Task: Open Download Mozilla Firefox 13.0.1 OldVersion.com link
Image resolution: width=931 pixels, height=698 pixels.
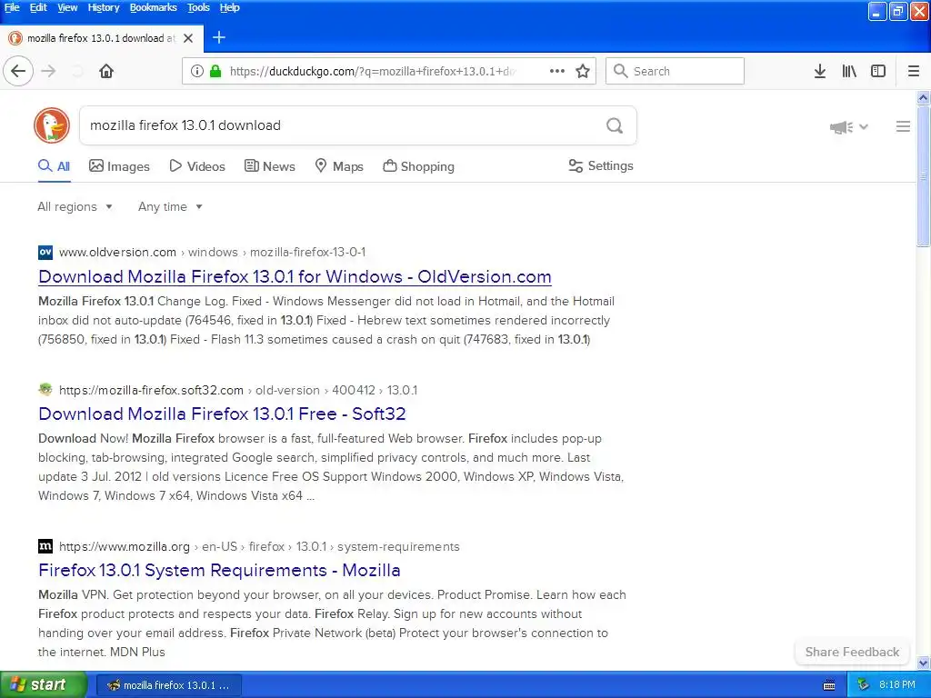Action: (x=295, y=276)
